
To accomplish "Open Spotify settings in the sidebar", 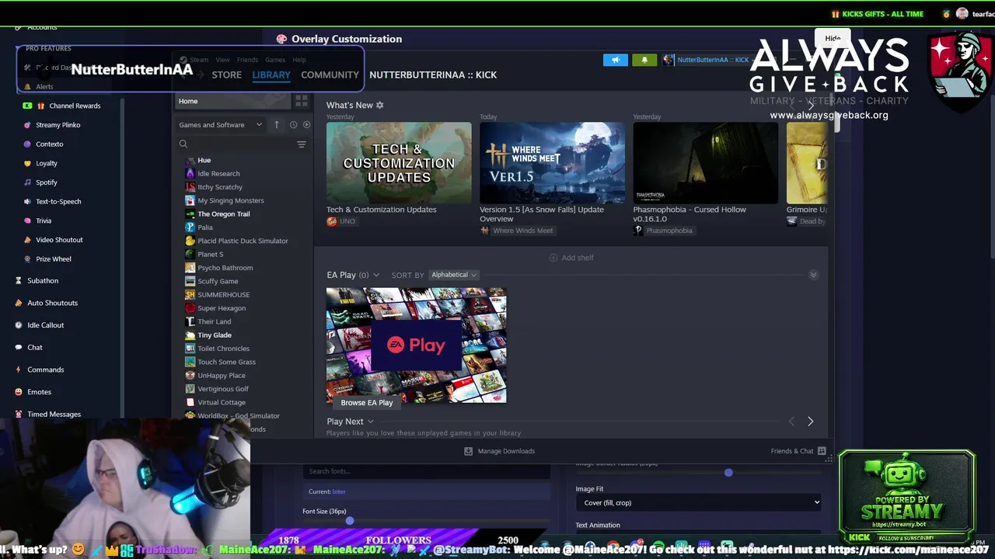I will [47, 182].
